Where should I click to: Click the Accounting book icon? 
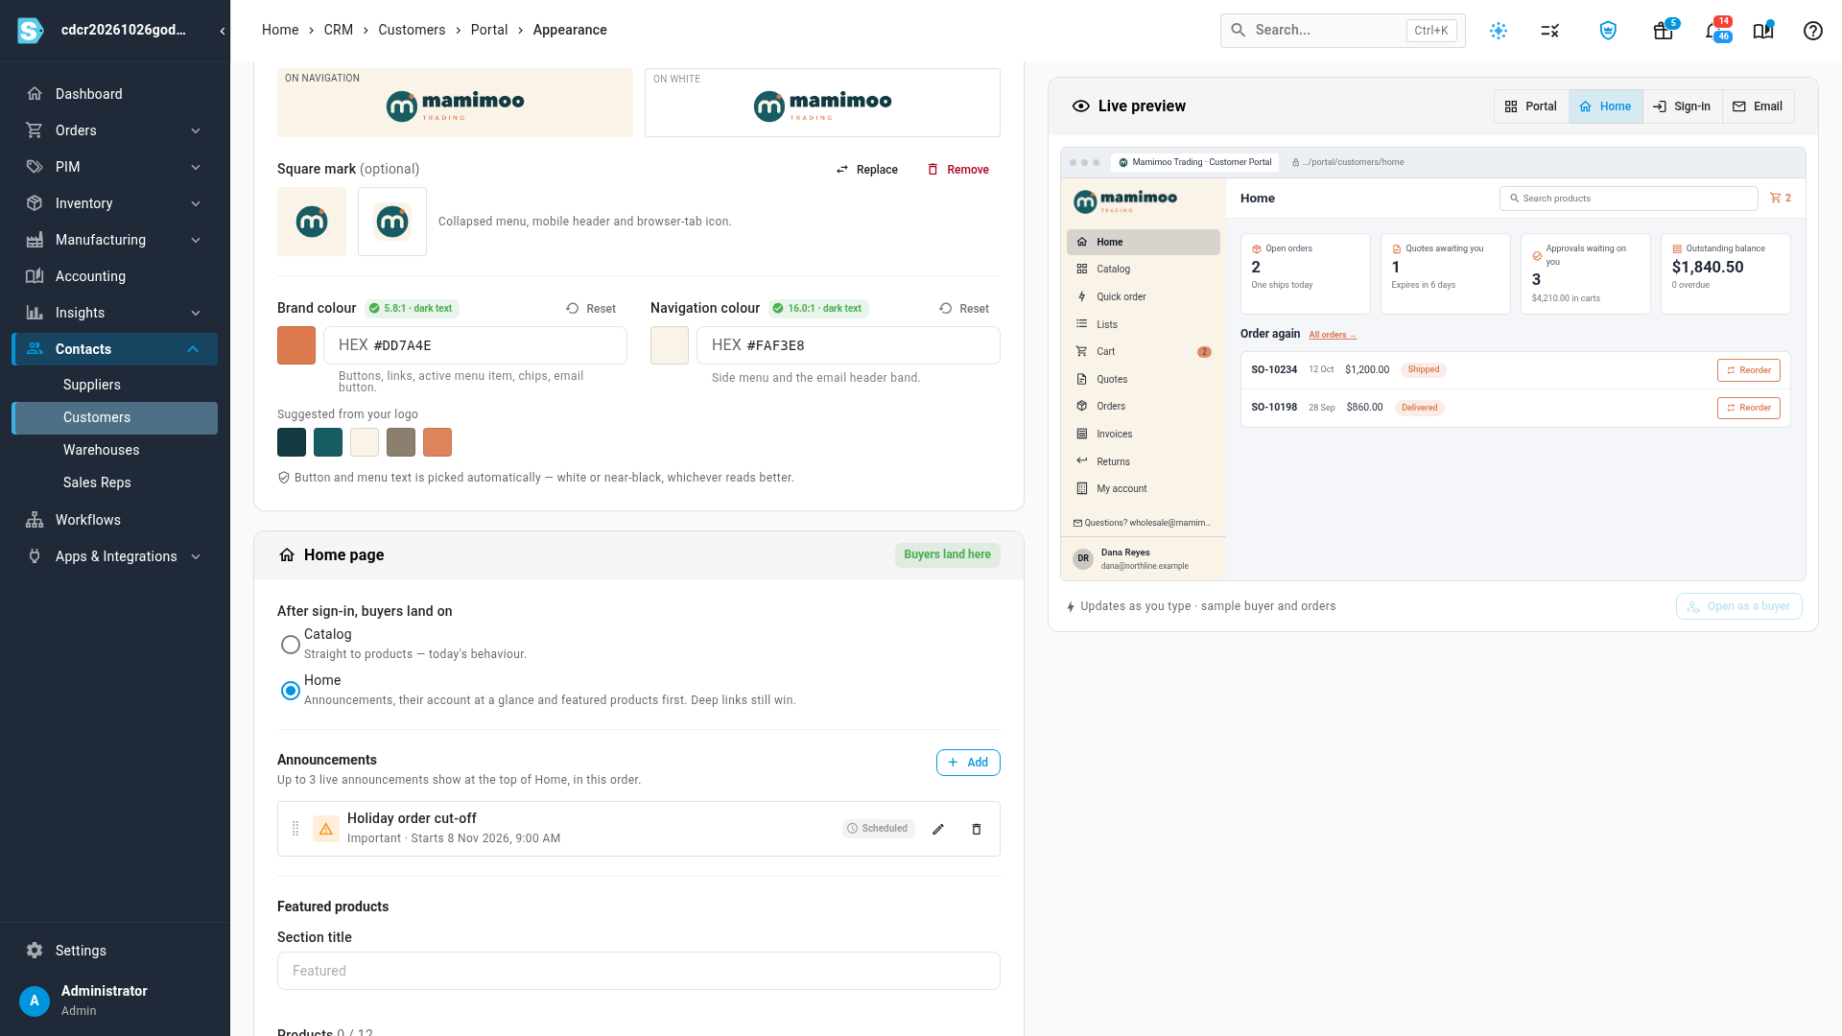[x=35, y=276]
